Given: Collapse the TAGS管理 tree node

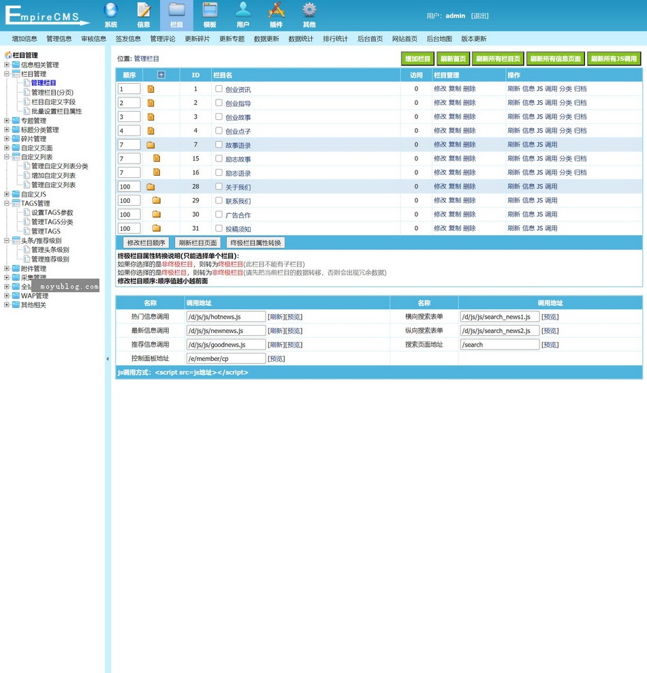Looking at the screenshot, I should 6,204.
